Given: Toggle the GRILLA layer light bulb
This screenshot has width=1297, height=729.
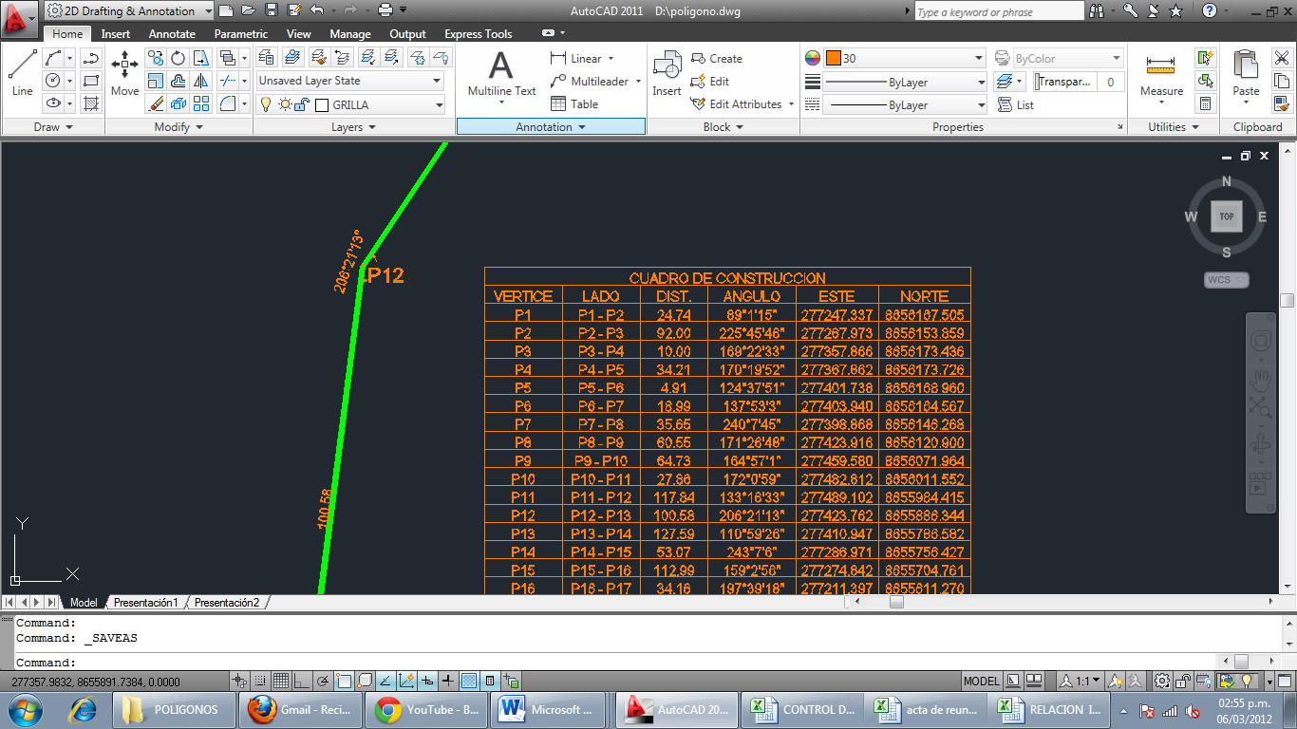Looking at the screenshot, I should (265, 105).
